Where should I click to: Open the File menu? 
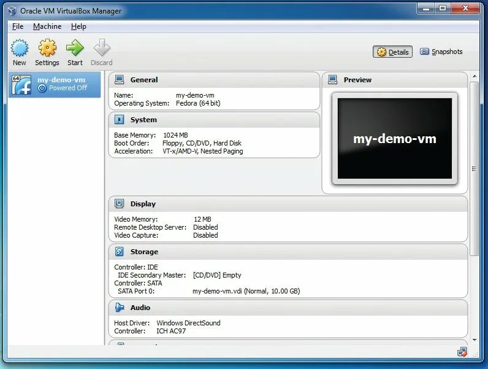18,26
